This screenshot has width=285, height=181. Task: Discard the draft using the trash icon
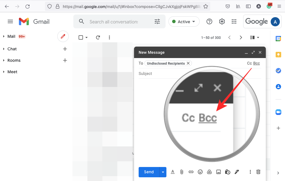[258, 172]
